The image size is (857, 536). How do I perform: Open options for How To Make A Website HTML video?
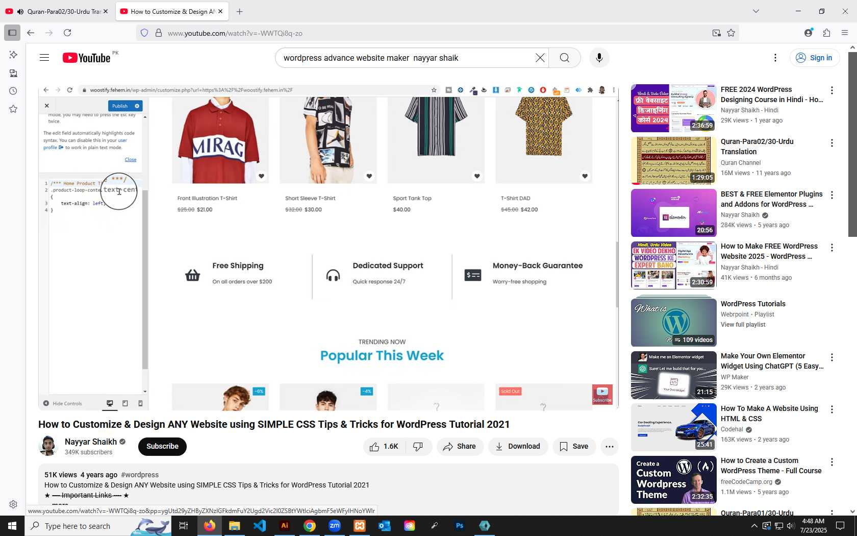[x=832, y=409]
